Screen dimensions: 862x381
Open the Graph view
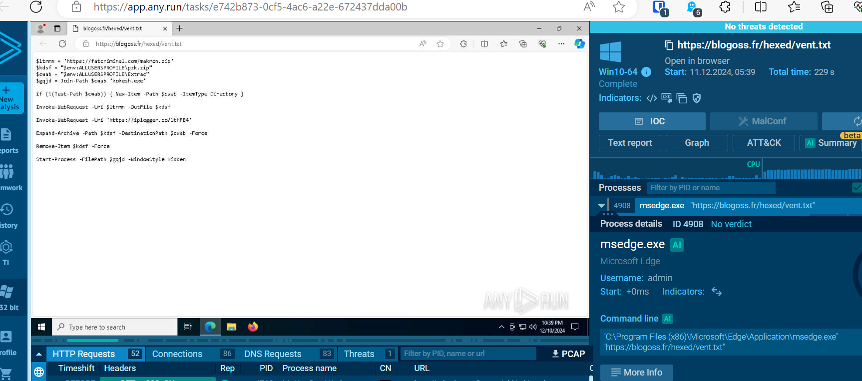pos(697,143)
